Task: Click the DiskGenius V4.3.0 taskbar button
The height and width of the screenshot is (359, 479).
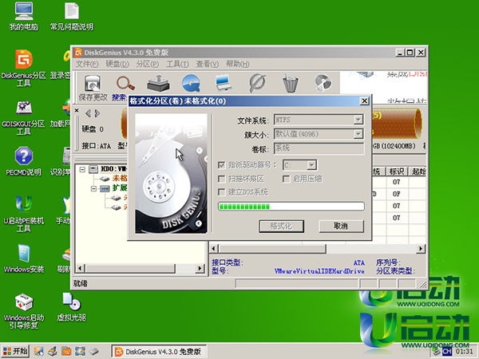Action: point(159,352)
